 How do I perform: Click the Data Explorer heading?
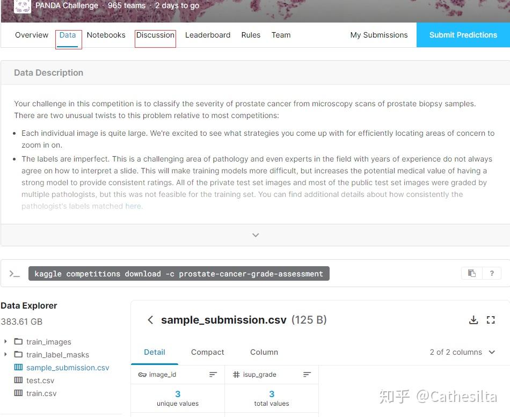click(28, 306)
